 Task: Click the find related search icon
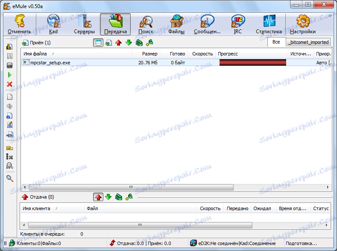pos(9,166)
